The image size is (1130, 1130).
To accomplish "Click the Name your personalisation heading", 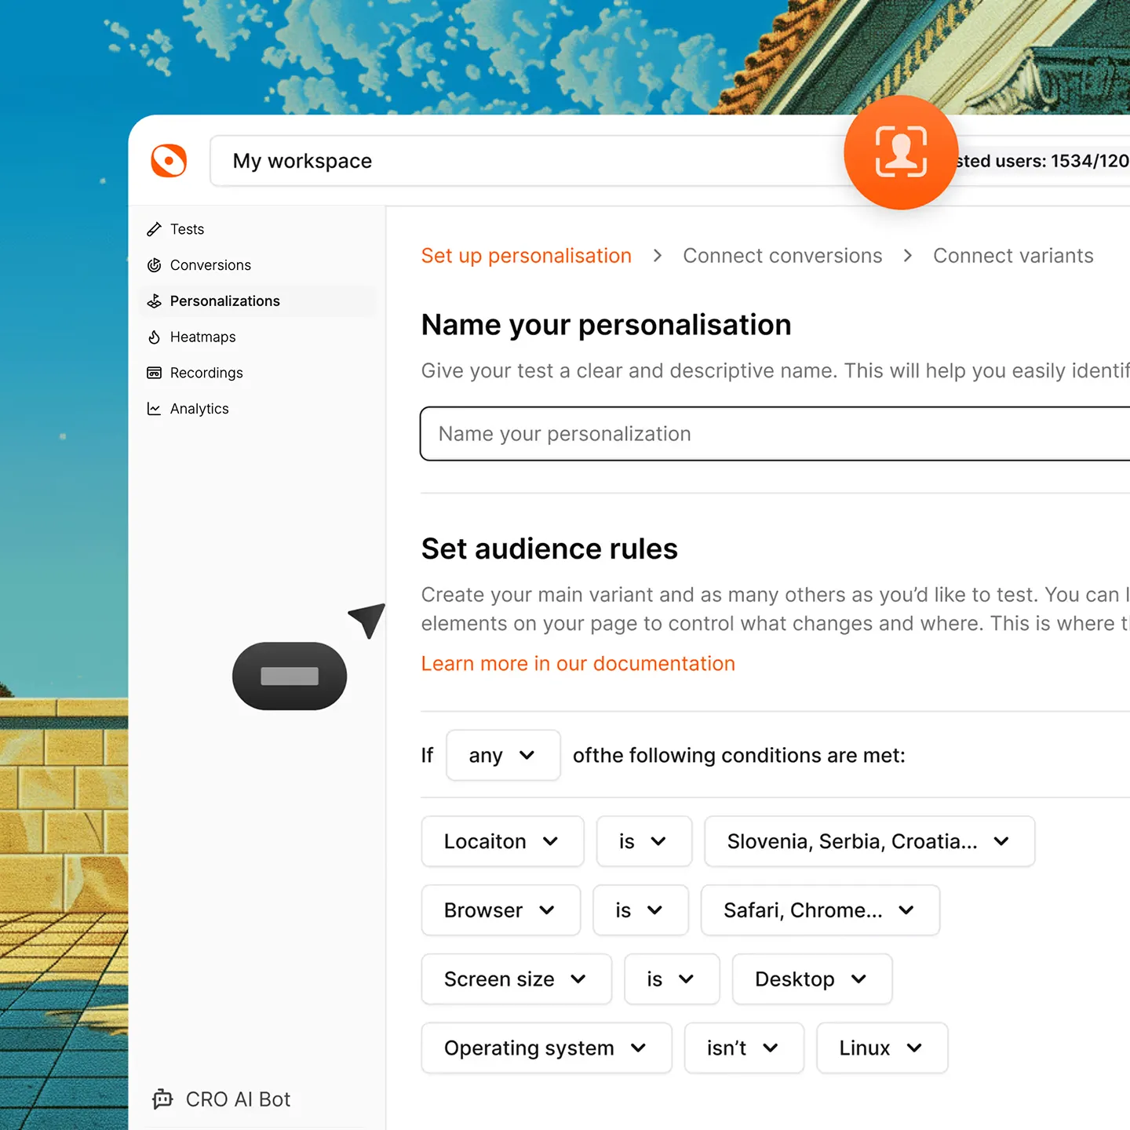I will tap(607, 325).
